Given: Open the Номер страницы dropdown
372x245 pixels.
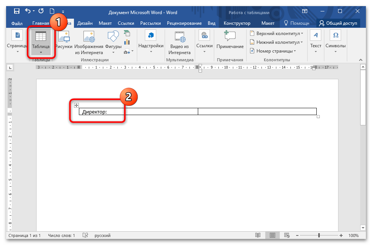Looking at the screenshot, I should 273,51.
